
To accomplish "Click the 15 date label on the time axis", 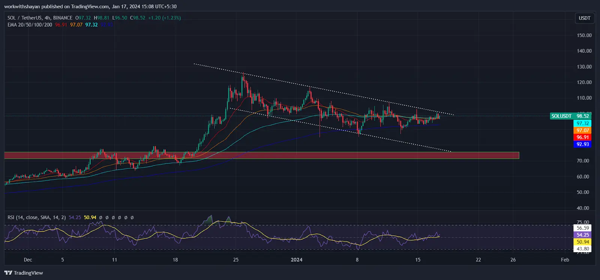I will pos(418,260).
